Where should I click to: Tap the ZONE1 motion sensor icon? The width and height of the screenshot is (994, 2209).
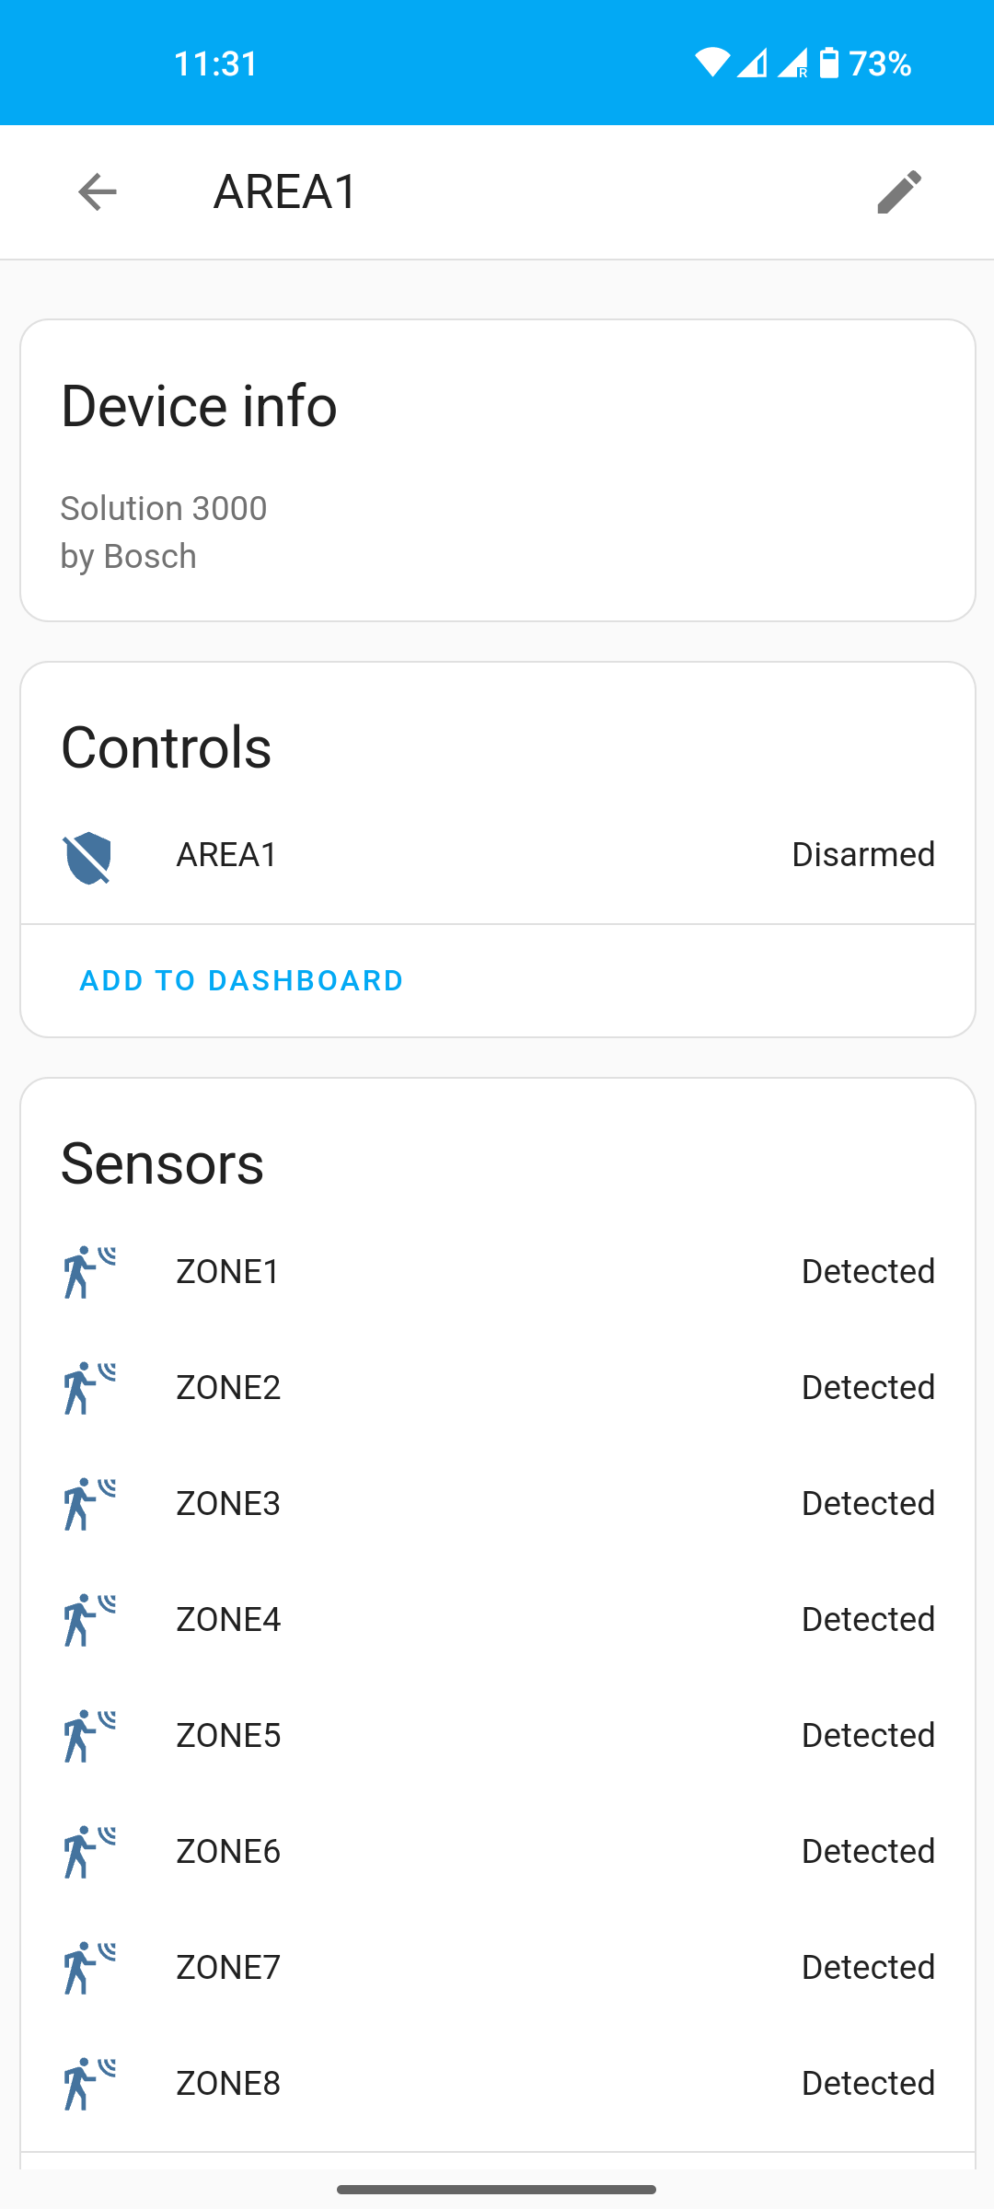tap(89, 1272)
